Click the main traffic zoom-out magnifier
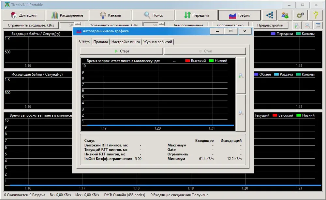The width and height of the screenshot is (326, 200). [307, 25]
